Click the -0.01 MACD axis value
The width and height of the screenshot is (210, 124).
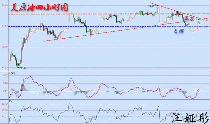pyautogui.click(x=5, y=91)
